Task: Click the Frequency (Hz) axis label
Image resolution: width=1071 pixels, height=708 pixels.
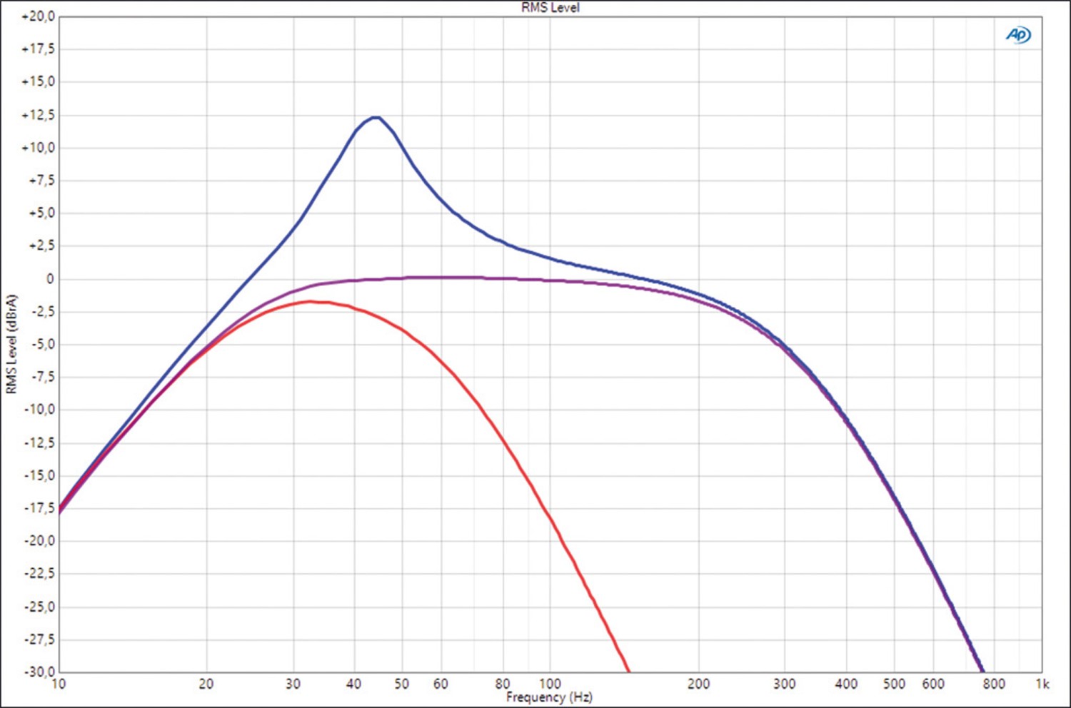Action: point(549,697)
